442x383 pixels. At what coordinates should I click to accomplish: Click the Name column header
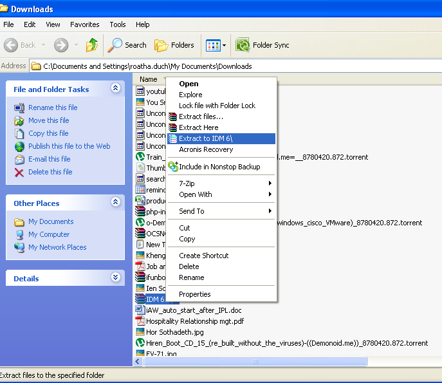point(149,79)
